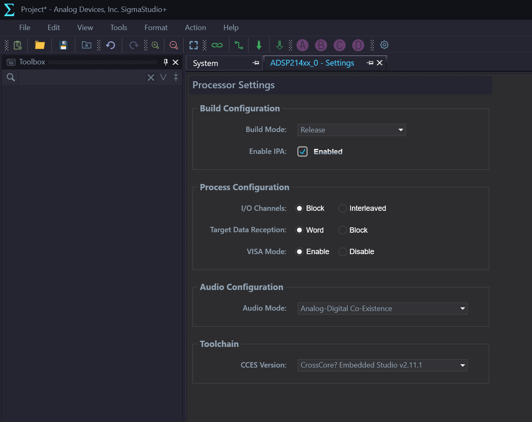Click the purple D circle icon
Viewport: 532px width, 422px height.
coord(358,45)
